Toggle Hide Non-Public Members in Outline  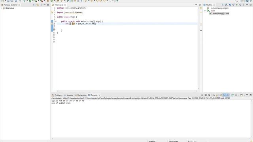237,5
